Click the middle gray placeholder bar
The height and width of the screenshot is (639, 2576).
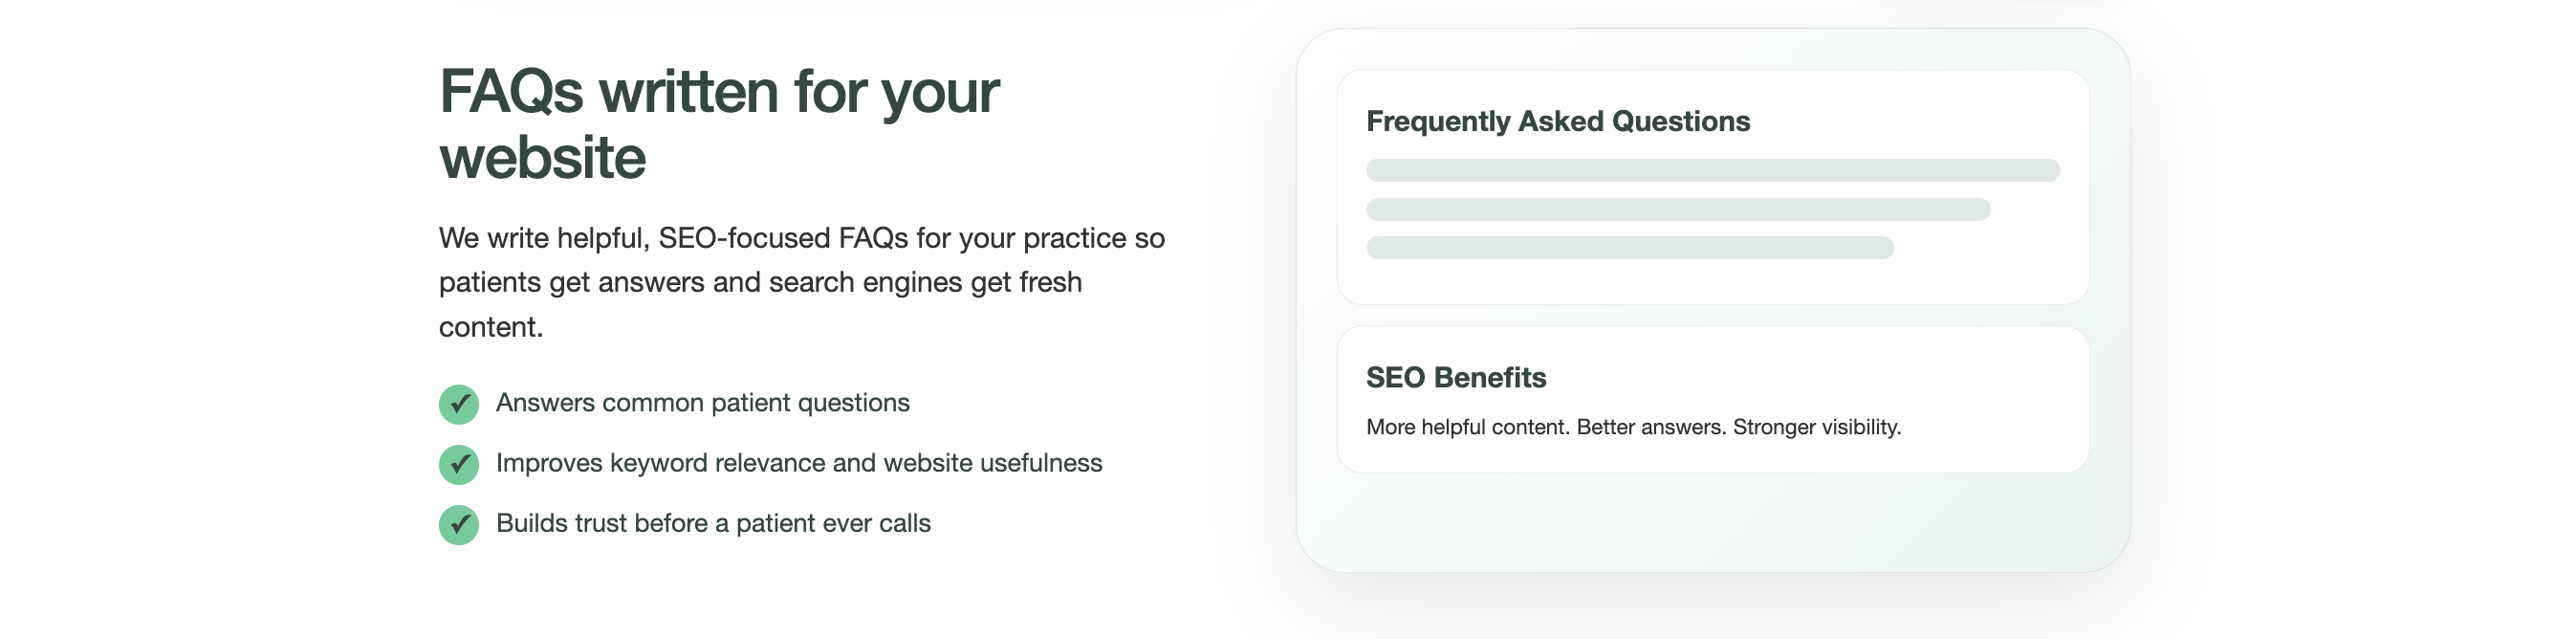click(x=1678, y=209)
